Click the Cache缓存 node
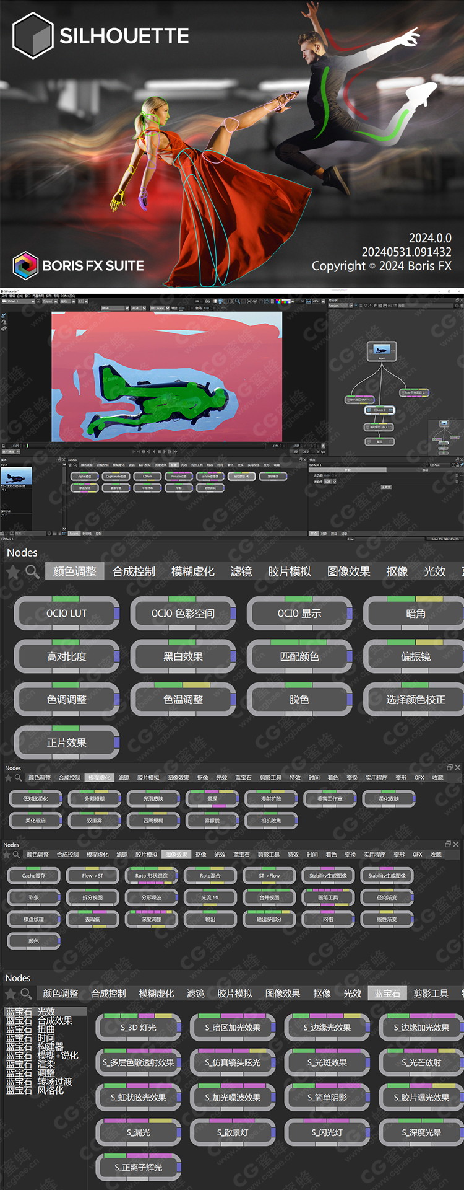 [x=33, y=876]
